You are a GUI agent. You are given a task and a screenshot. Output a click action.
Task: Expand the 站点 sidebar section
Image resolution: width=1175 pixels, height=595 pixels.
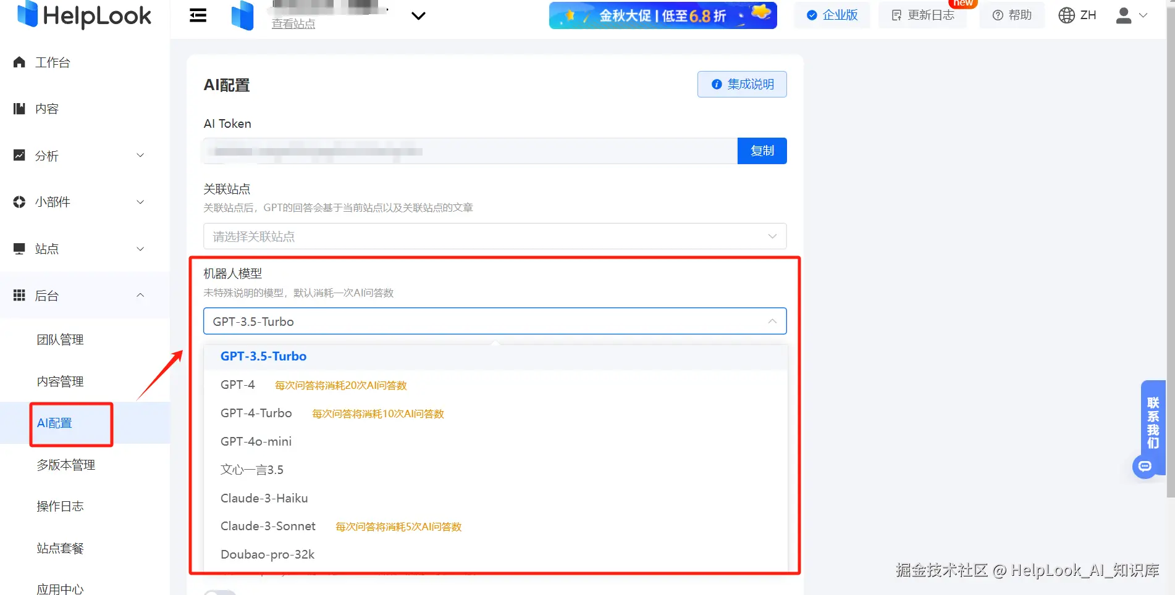click(85, 249)
